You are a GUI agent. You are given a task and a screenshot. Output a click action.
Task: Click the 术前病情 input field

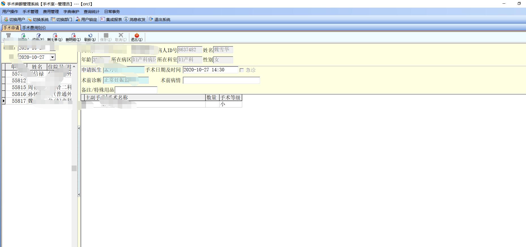pyautogui.click(x=221, y=80)
